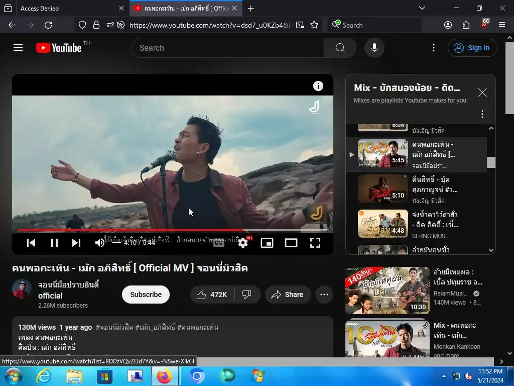Click the YouTube search magnifier button
Viewport: 514px width, 386px height.
tap(340, 48)
